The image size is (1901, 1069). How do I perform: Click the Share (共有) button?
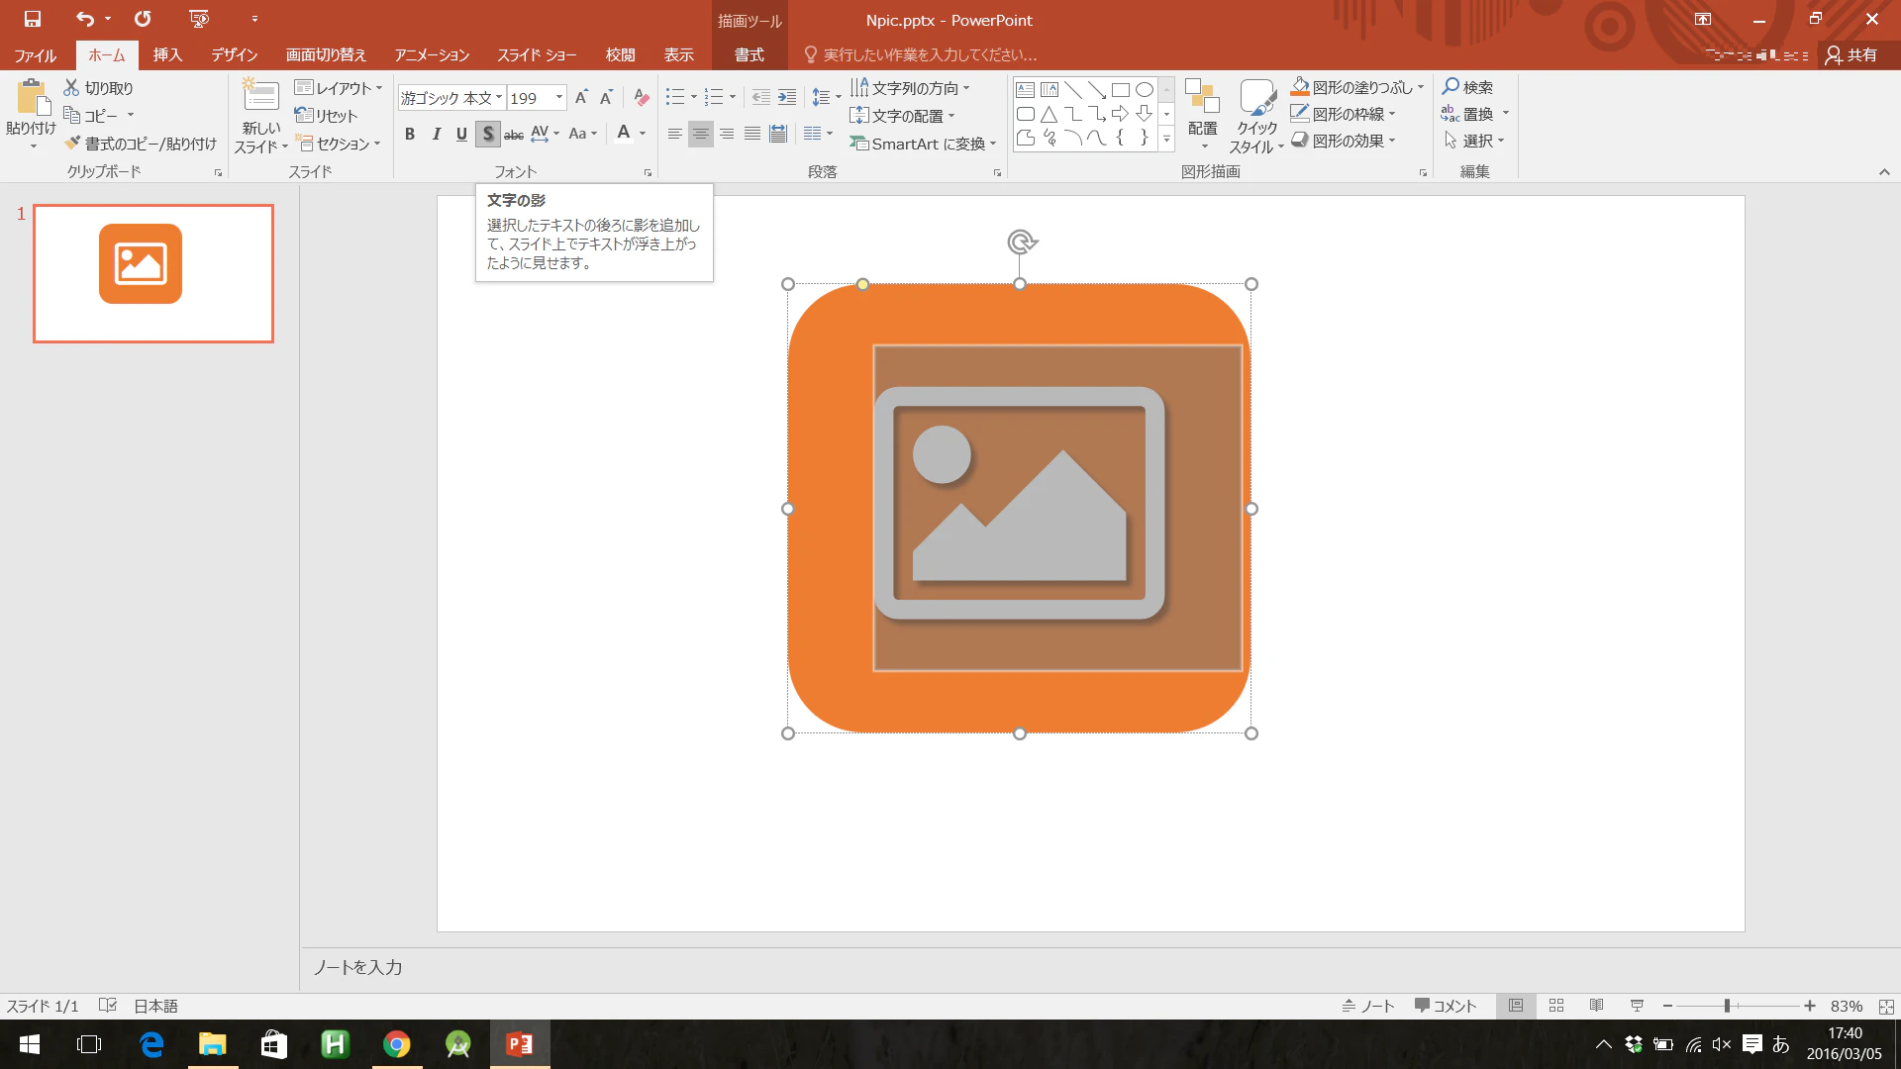1851,54
